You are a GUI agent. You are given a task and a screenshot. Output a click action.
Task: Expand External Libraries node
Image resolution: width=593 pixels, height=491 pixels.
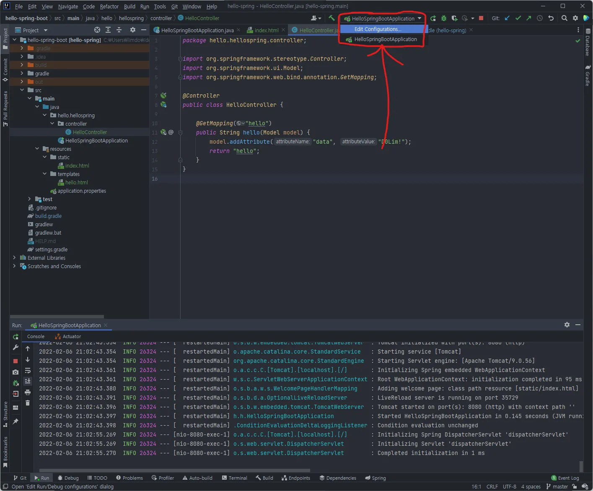tap(15, 258)
